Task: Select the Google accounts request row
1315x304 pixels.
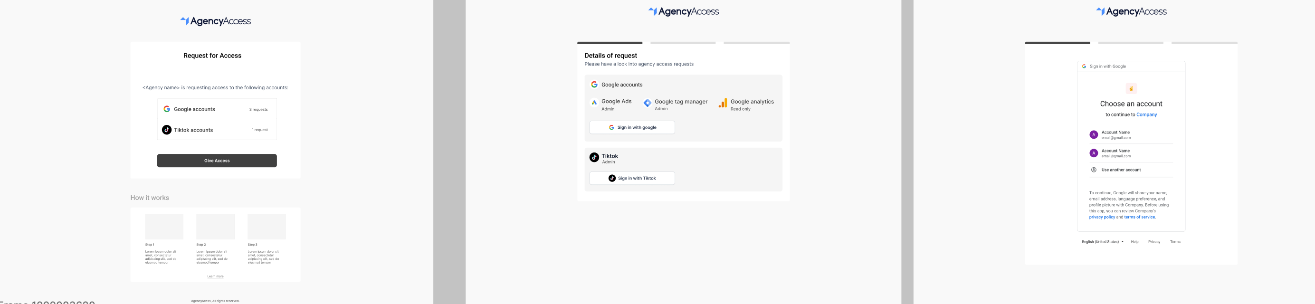Action: (217, 109)
